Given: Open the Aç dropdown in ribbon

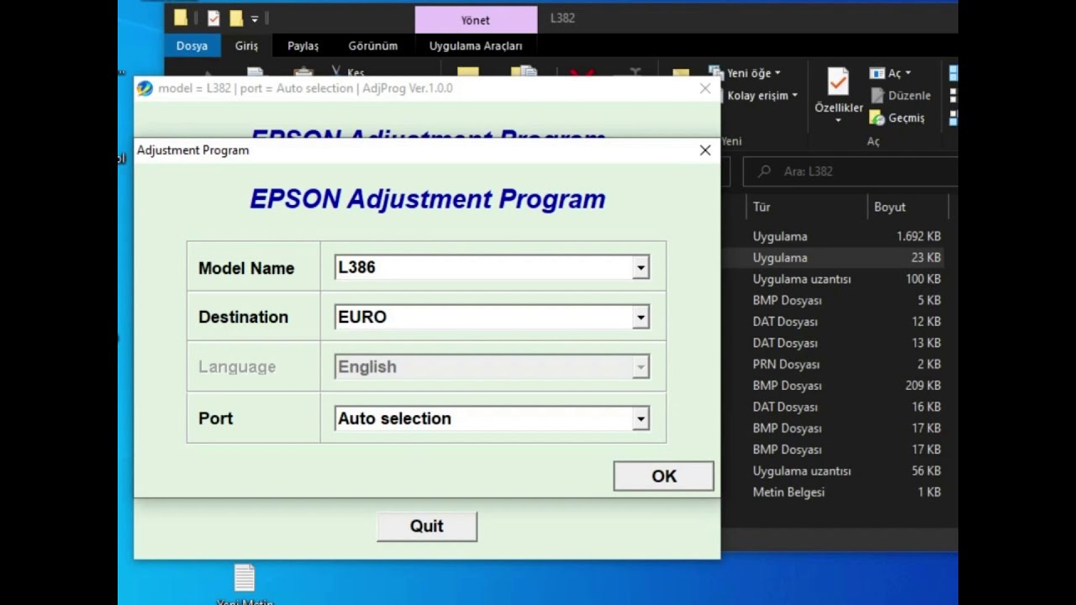Looking at the screenshot, I should coord(890,73).
